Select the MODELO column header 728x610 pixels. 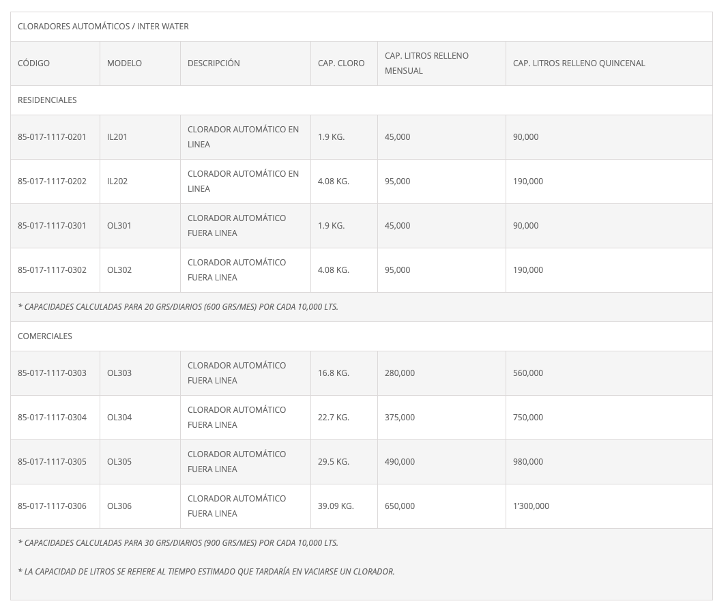(x=141, y=63)
